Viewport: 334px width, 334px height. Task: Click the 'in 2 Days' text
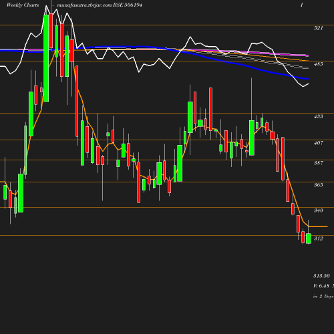[x=323, y=297]
